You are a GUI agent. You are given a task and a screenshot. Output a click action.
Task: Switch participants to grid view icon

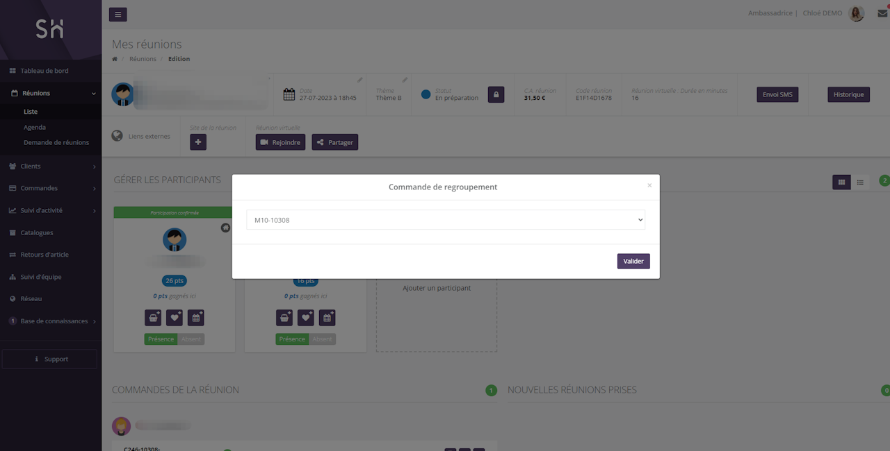click(x=841, y=182)
